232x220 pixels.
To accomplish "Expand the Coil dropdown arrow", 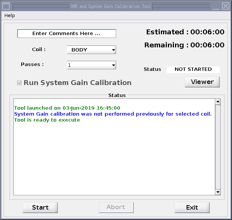I will pos(113,50).
